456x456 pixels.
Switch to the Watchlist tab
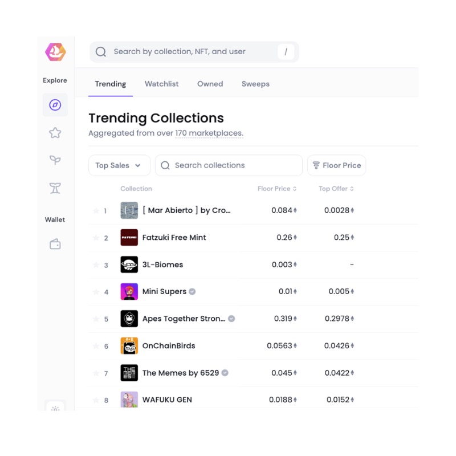162,84
